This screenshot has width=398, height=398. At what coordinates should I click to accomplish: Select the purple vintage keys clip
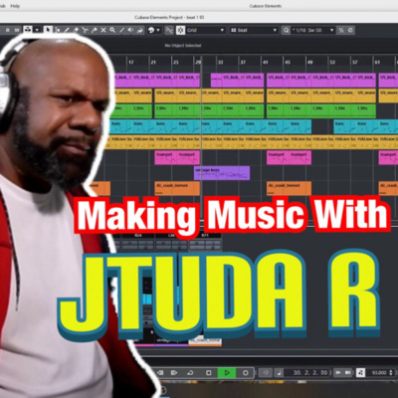(x=222, y=173)
